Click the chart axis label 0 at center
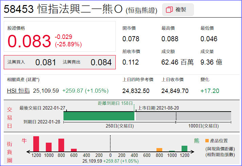Viewport: 242px width, 166px height. [110, 155]
